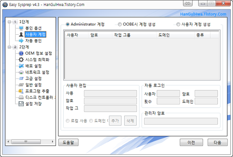Select the OOBE시 계정 생성 option
The image size is (233, 157).
[119, 24]
